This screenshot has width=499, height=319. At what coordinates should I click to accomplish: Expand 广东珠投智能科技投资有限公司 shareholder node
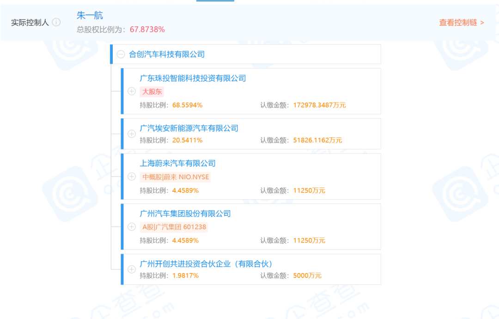click(x=132, y=91)
